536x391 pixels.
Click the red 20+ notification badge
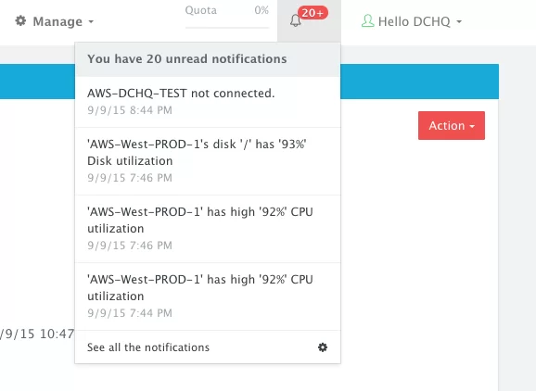pos(313,13)
